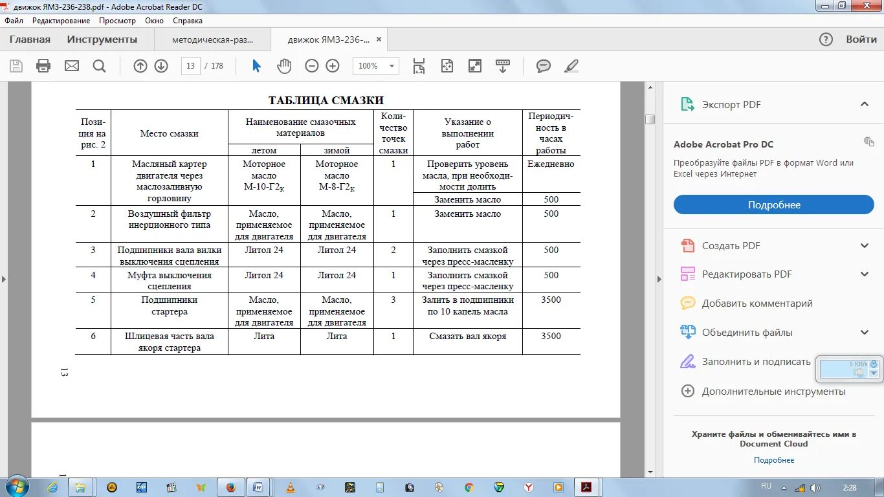Click cell Муфта выключения сцепления
This screenshot has width=884, height=497.
click(x=170, y=280)
